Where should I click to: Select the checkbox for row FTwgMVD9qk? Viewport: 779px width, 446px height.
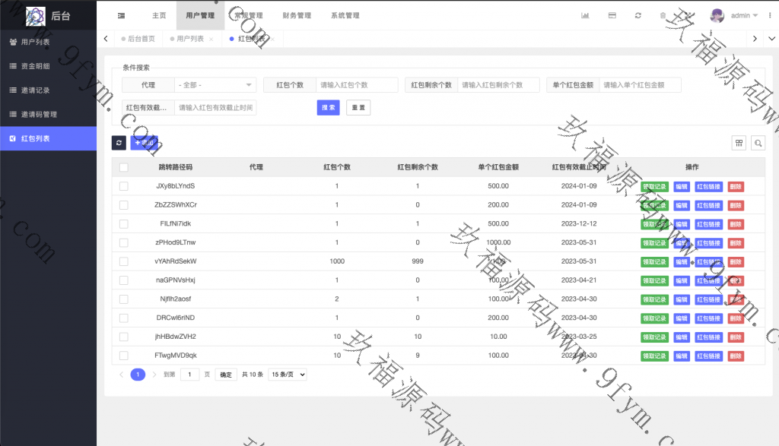tap(124, 356)
